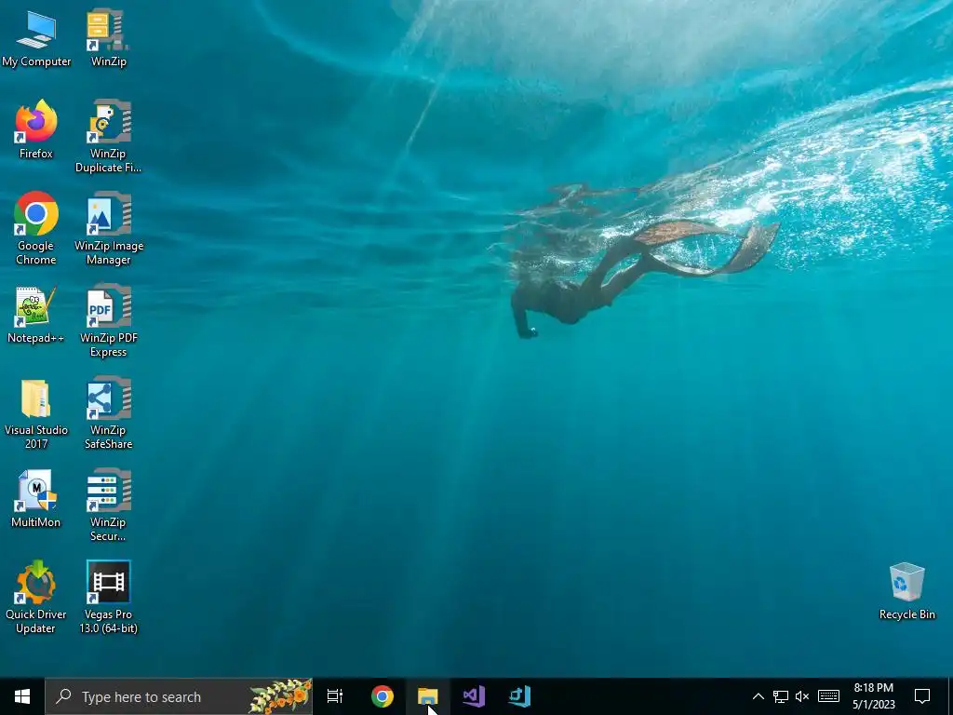953x715 pixels.
Task: Open File Explorer from the taskbar
Action: [428, 696]
